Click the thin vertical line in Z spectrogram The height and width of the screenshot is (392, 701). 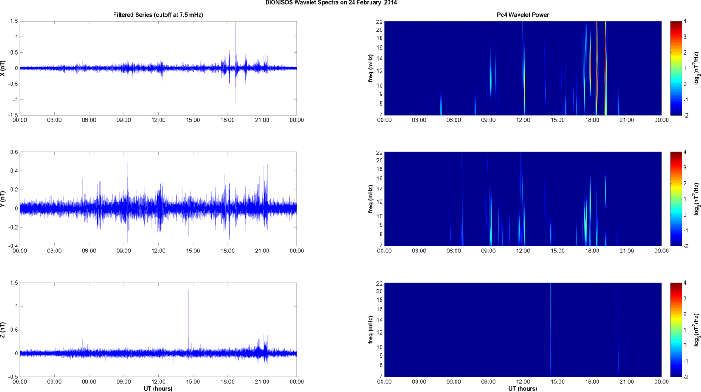[x=550, y=330]
